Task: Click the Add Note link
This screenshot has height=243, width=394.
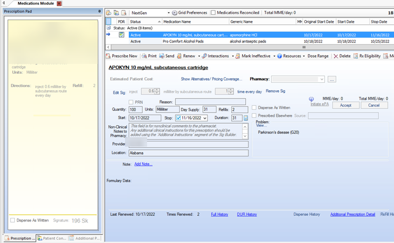Action: pos(143,164)
